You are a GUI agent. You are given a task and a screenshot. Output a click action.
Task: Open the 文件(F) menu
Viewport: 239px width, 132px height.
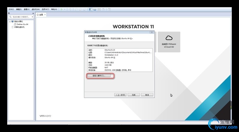click(11, 10)
